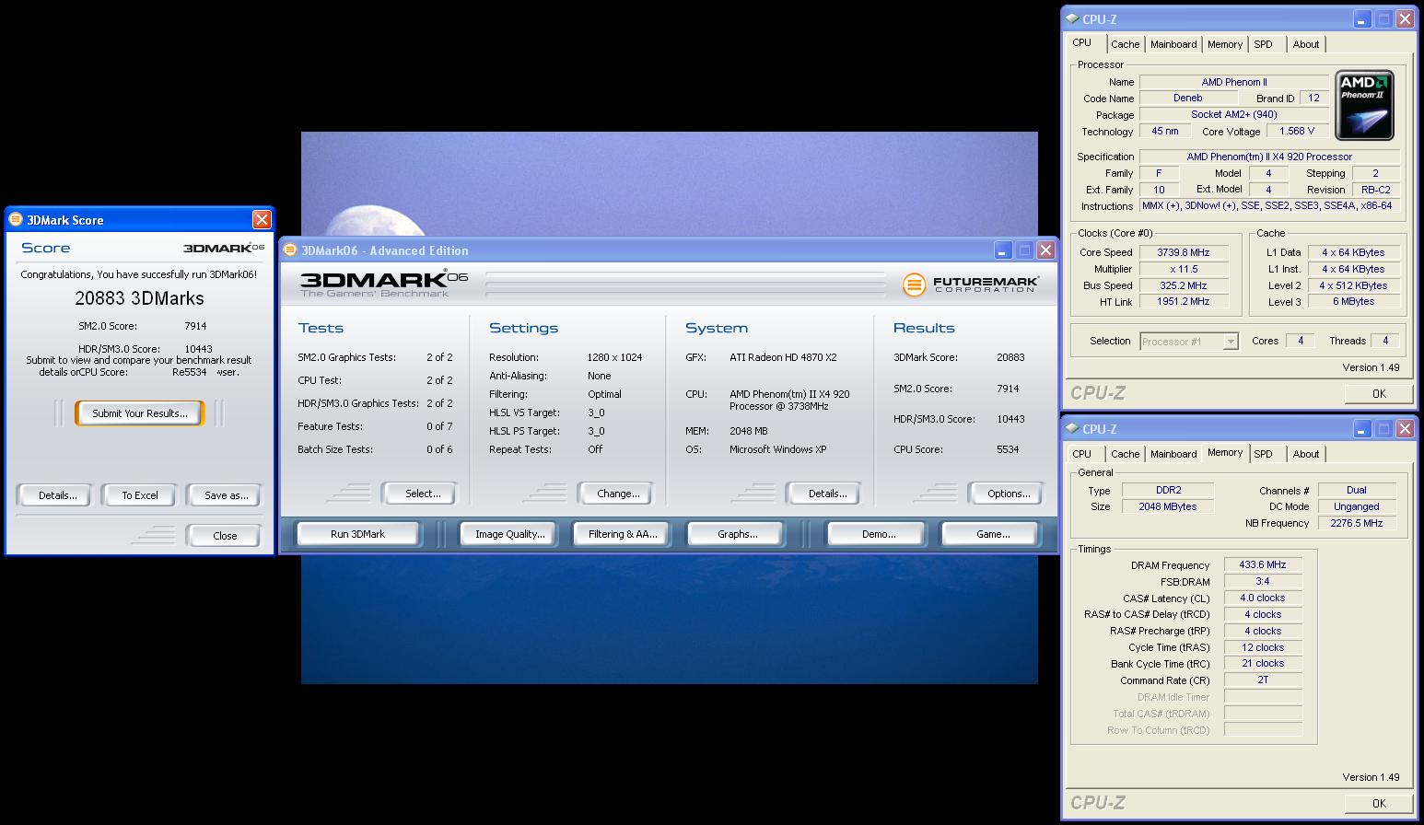The height and width of the screenshot is (825, 1424).
Task: Open the Processor selection dropdown in CPU-Z
Action: 1231,341
